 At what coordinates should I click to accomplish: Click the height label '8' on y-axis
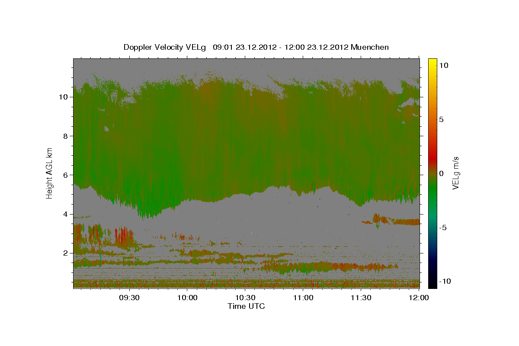(66, 136)
